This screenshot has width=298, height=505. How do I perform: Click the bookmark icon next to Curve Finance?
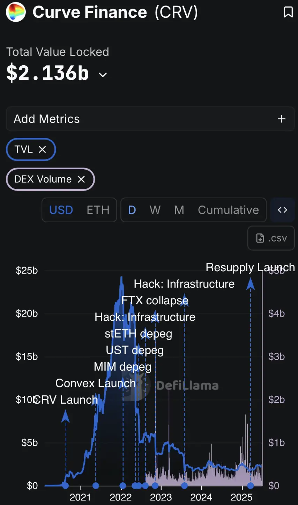(288, 12)
